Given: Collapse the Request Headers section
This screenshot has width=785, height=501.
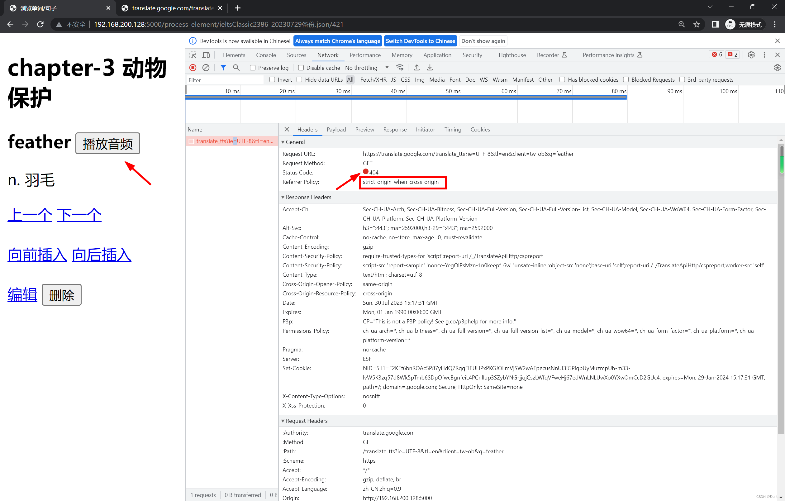Looking at the screenshot, I should coord(283,421).
